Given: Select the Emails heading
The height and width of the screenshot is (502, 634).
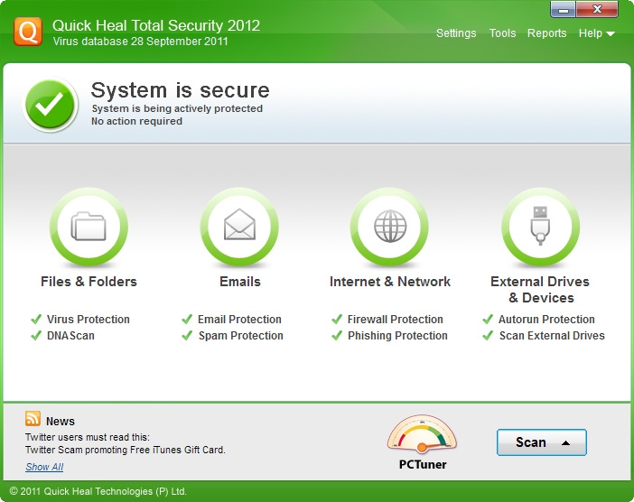Looking at the screenshot, I should pyautogui.click(x=239, y=282).
